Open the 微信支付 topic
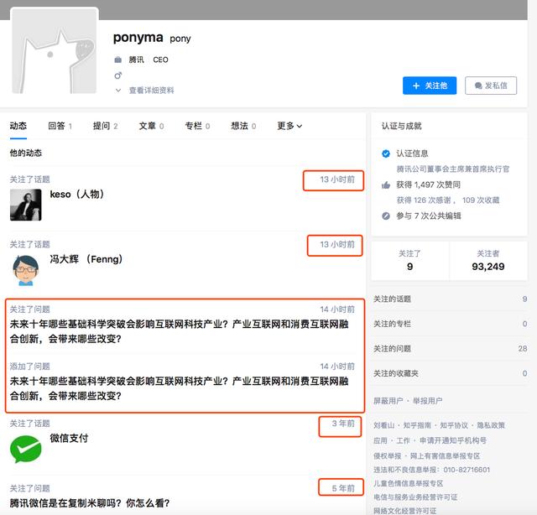This screenshot has height=515, width=537. click(69, 438)
